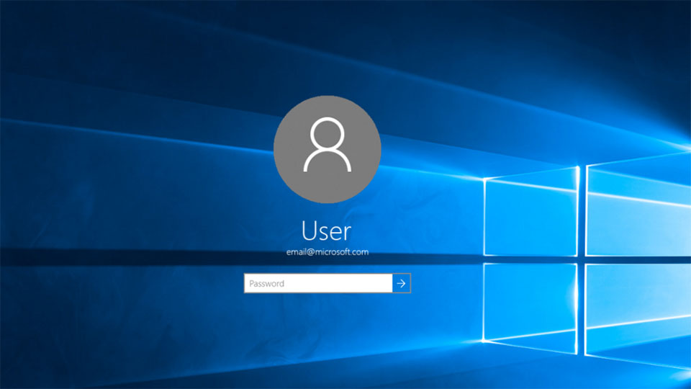
Task: Click the horizontal gap between Windows logo panes
Action: coord(586,260)
